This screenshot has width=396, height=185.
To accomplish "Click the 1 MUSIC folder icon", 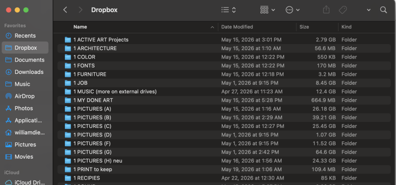I will [x=68, y=92].
